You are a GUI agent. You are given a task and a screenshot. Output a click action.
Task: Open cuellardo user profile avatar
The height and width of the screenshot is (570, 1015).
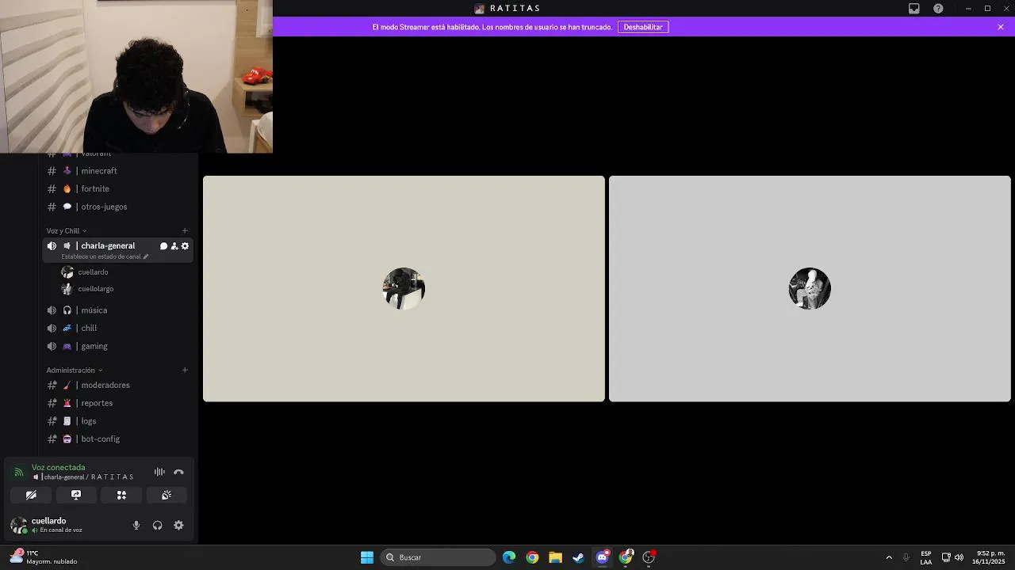pyautogui.click(x=18, y=525)
